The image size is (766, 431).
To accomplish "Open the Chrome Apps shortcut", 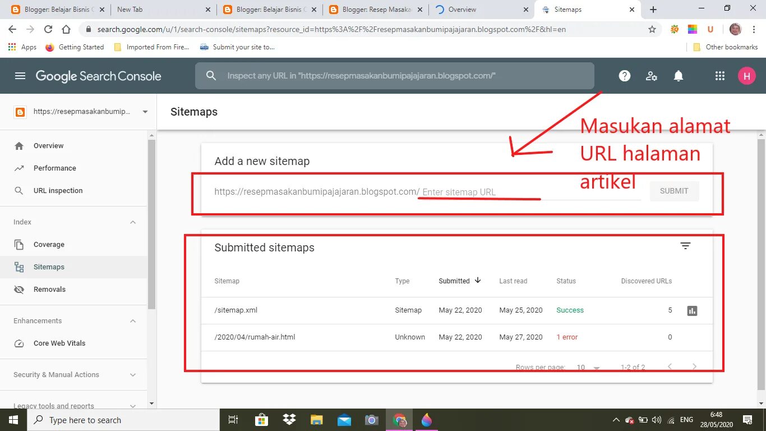I will coord(22,47).
